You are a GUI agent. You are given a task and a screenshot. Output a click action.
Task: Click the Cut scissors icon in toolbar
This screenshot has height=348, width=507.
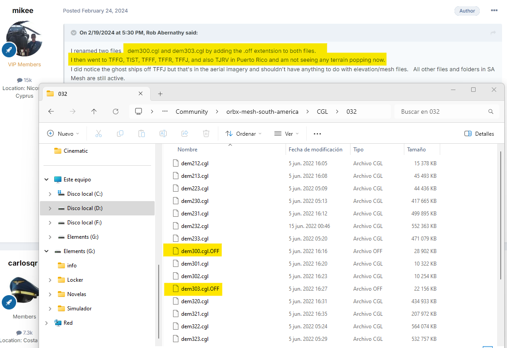coord(99,133)
